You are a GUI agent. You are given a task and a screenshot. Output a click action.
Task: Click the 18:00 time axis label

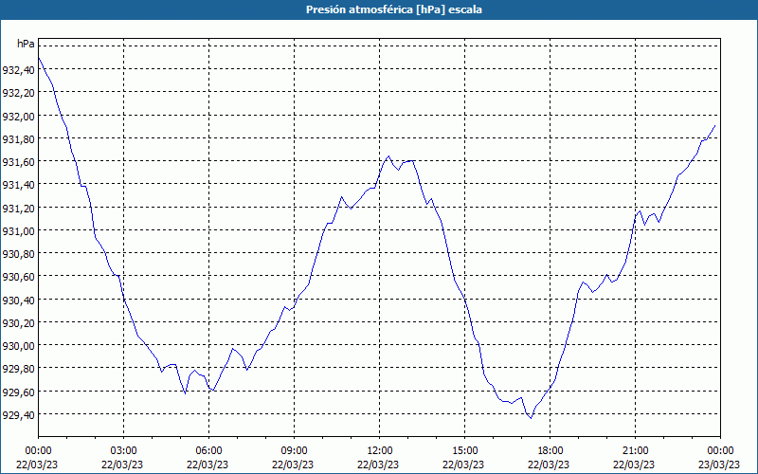tap(550, 451)
